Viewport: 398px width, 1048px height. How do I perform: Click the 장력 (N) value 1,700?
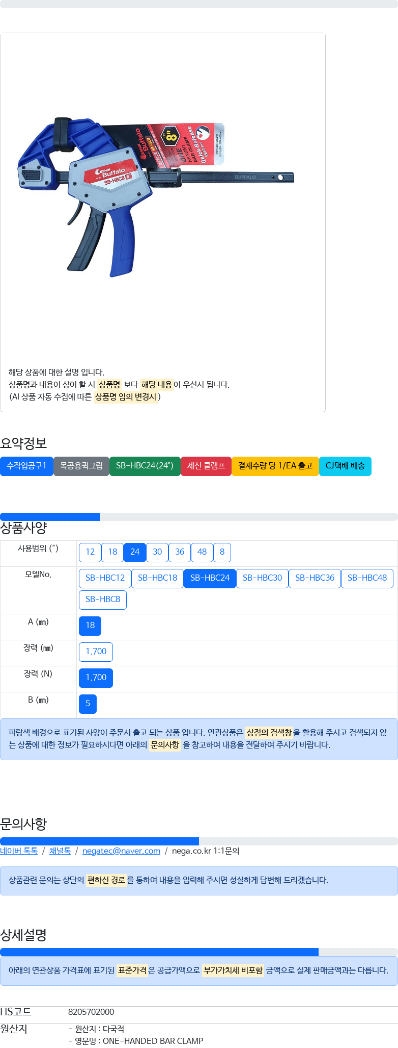(x=96, y=678)
